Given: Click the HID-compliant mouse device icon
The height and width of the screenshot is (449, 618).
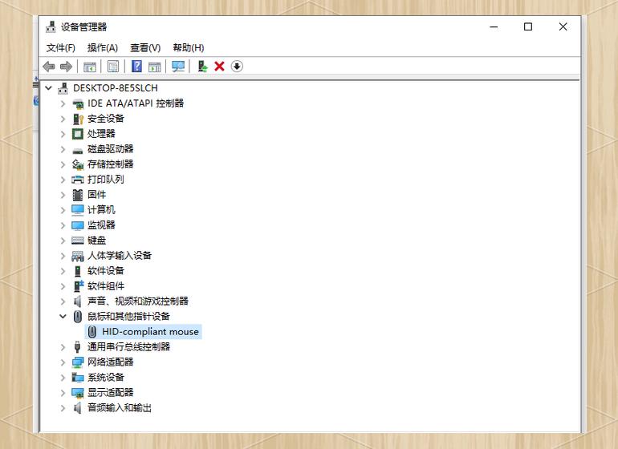Looking at the screenshot, I should click(x=92, y=332).
